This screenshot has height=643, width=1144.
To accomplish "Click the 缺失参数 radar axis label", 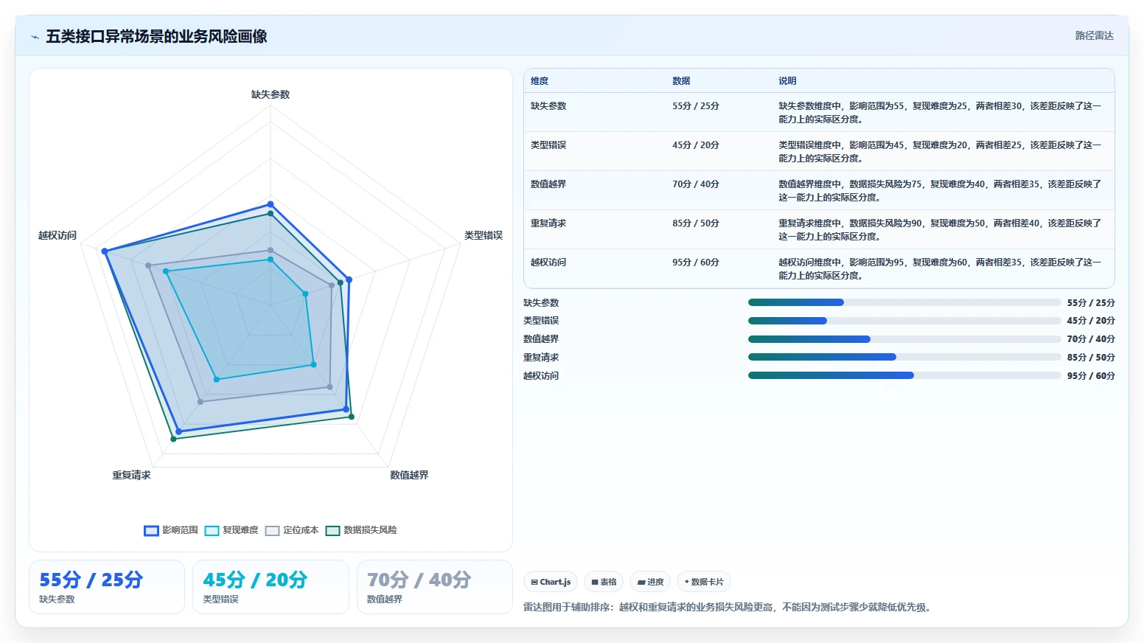I will (x=271, y=94).
